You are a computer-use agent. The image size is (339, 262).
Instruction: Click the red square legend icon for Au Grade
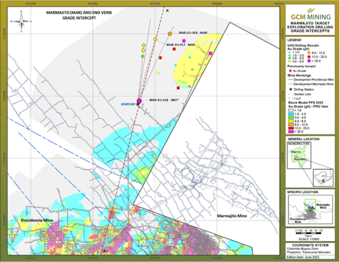pyautogui.click(x=290, y=71)
